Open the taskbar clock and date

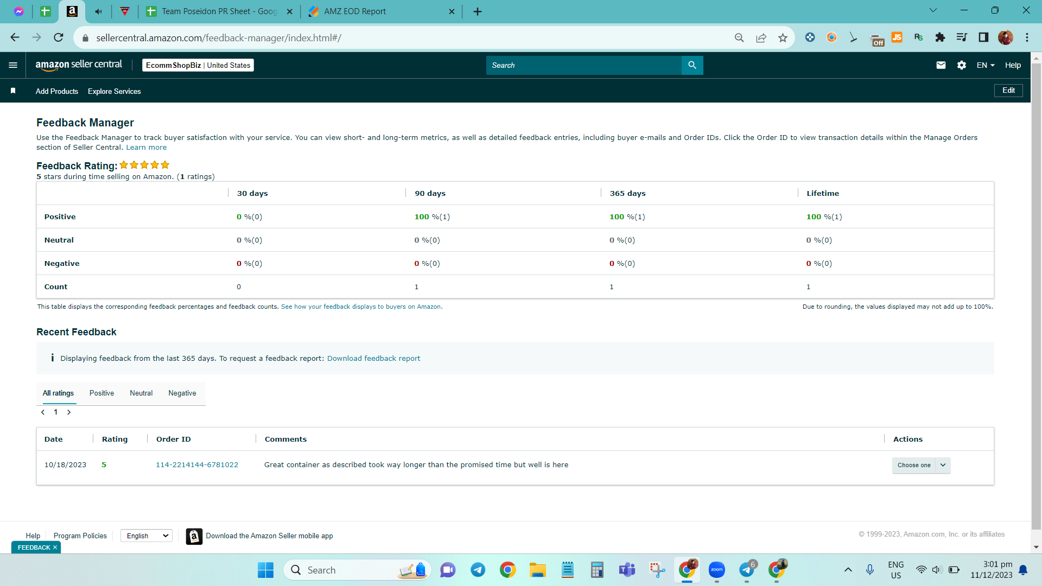992,570
